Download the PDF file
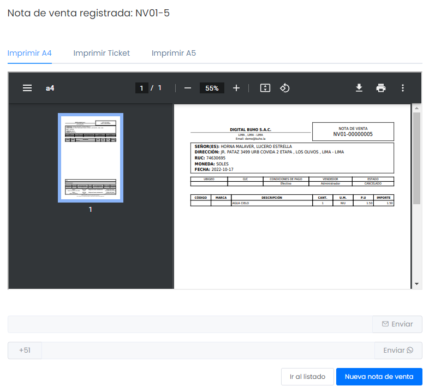The image size is (429, 392). point(359,88)
